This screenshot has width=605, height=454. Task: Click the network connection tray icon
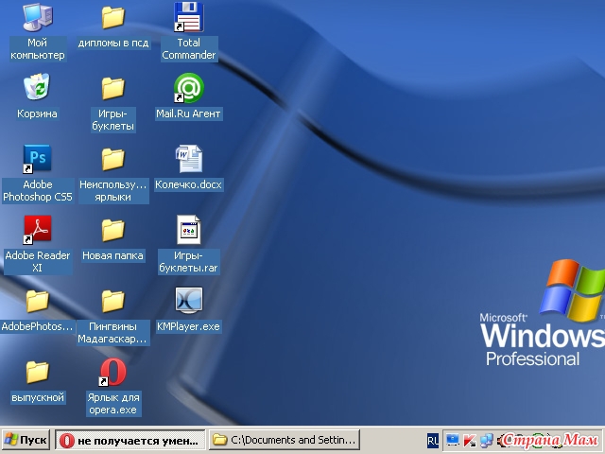[x=487, y=441]
